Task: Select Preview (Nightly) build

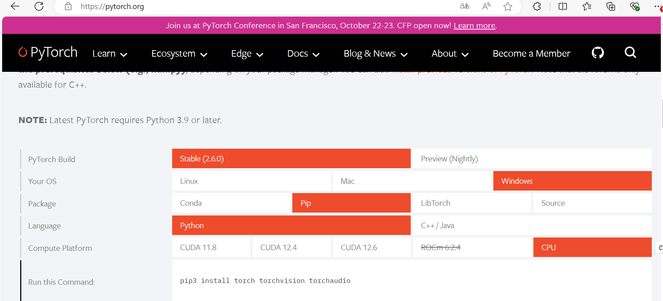Action: 532,158
